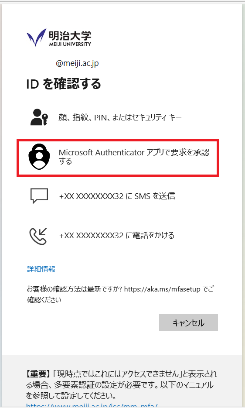
Task: Select +XX XXXXXXXX32 に電話をかける option
Action: [118, 236]
